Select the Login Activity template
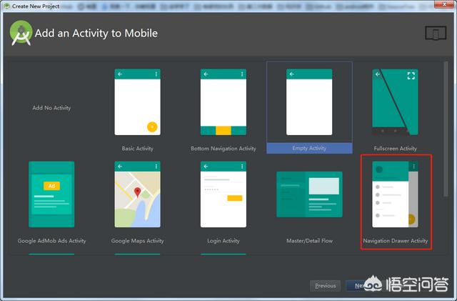Image resolution: width=457 pixels, height=301 pixels. coord(223,194)
